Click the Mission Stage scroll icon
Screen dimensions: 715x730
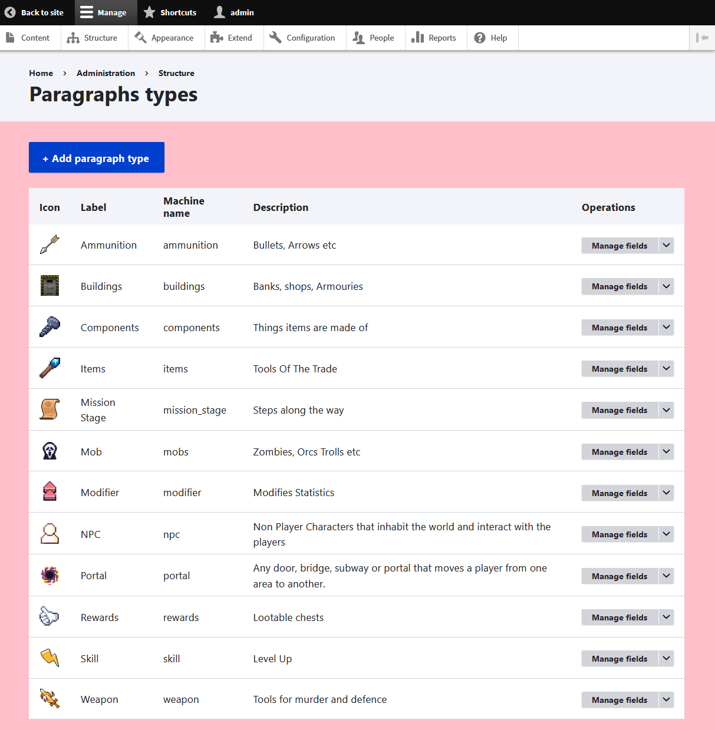coord(50,409)
